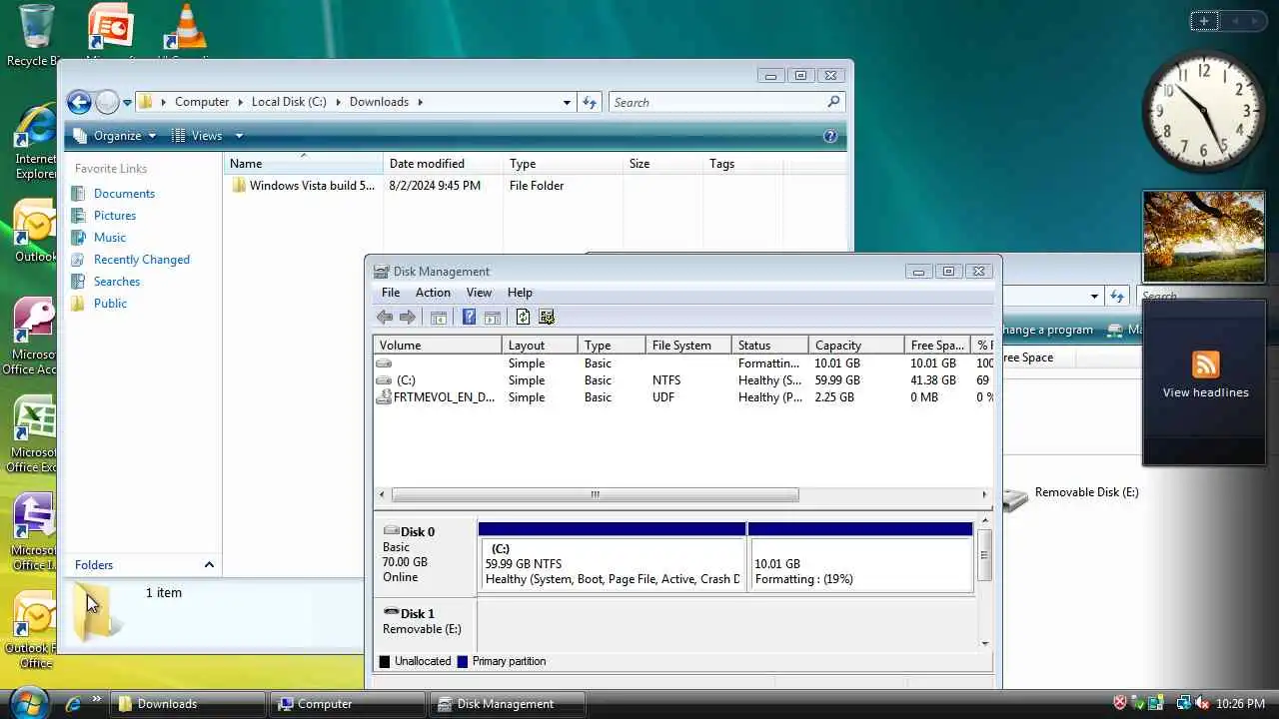Click the Settings icon next to Refresh
The height and width of the screenshot is (719, 1279).
tap(547, 318)
